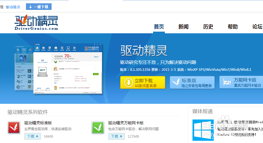Click the monitor icon in the banner screenshot toolbar
Image resolution: width=263 pixels, height=143 pixels.
click(68, 48)
